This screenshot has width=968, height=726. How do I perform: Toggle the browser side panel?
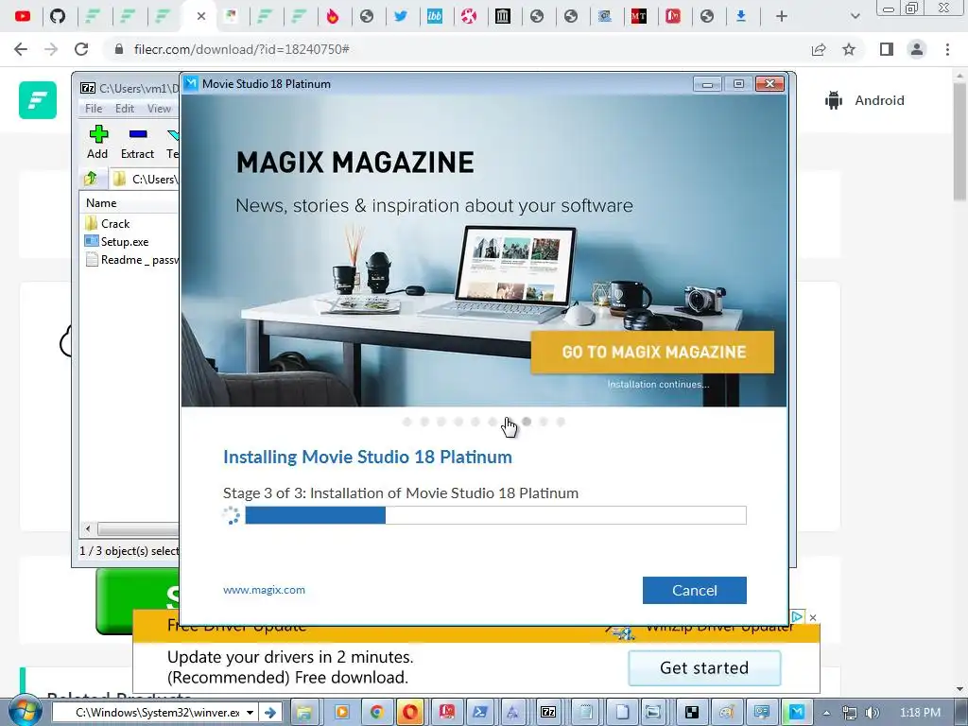coord(887,49)
